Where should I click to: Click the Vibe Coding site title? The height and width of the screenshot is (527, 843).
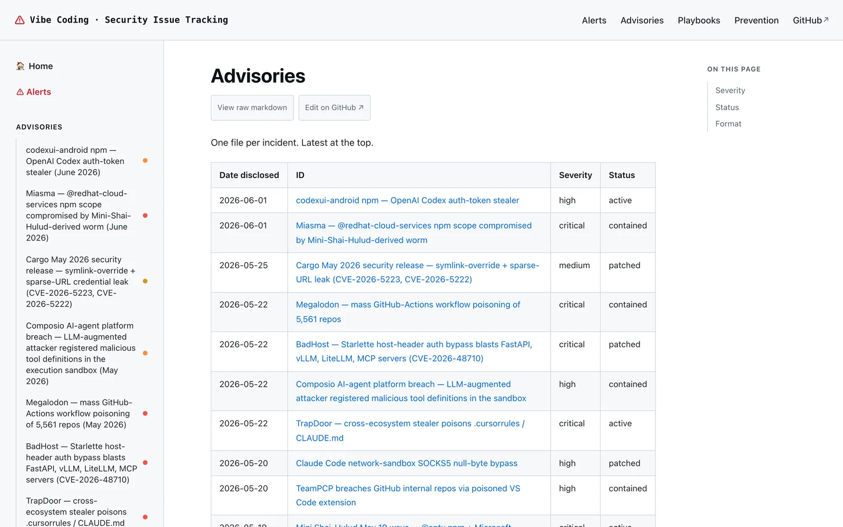(x=129, y=20)
